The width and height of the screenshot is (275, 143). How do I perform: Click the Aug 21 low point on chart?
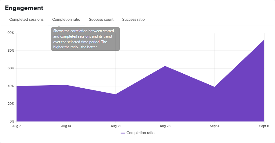pyautogui.click(x=116, y=94)
